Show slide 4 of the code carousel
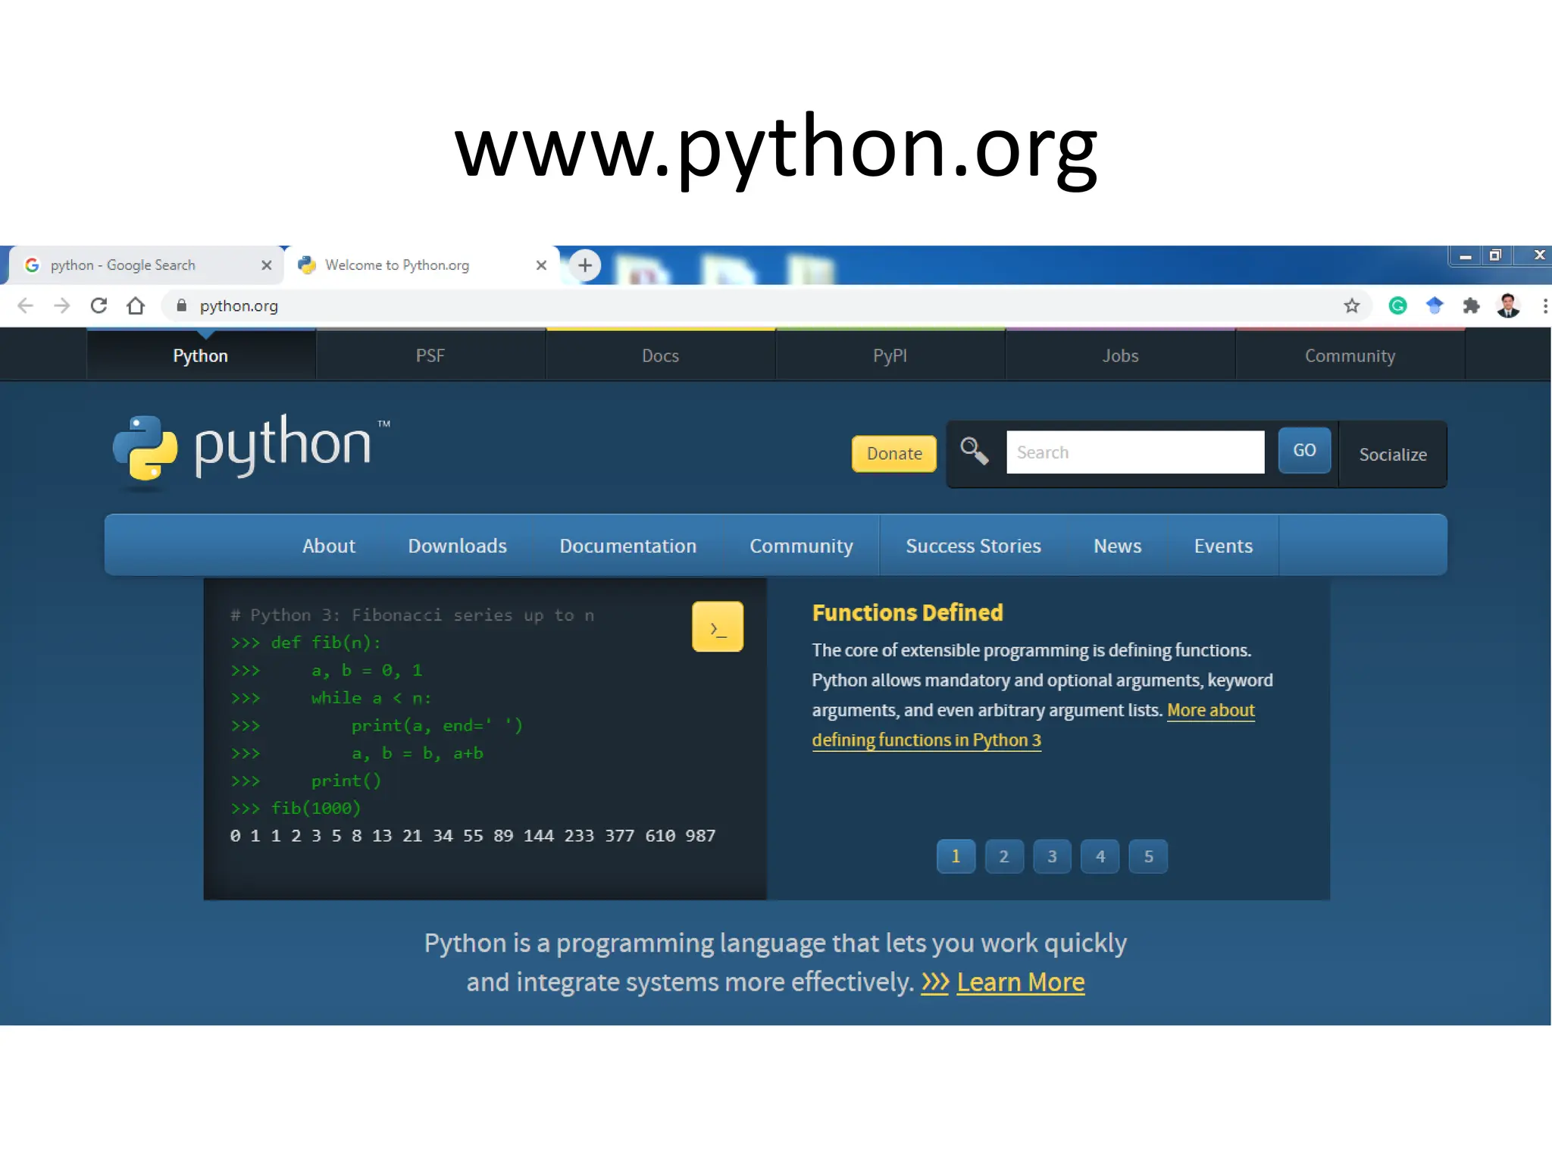Image resolution: width=1552 pixels, height=1164 pixels. [1100, 856]
